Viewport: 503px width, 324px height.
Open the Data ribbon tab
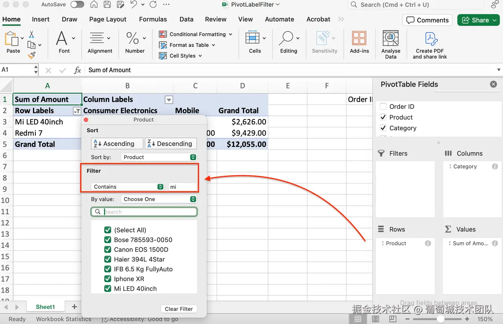tap(186, 19)
